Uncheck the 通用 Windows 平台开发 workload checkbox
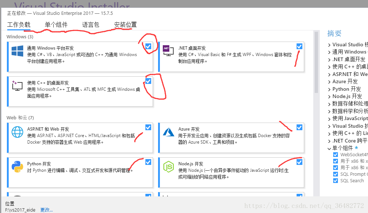368x213 pixels. (x=148, y=46)
